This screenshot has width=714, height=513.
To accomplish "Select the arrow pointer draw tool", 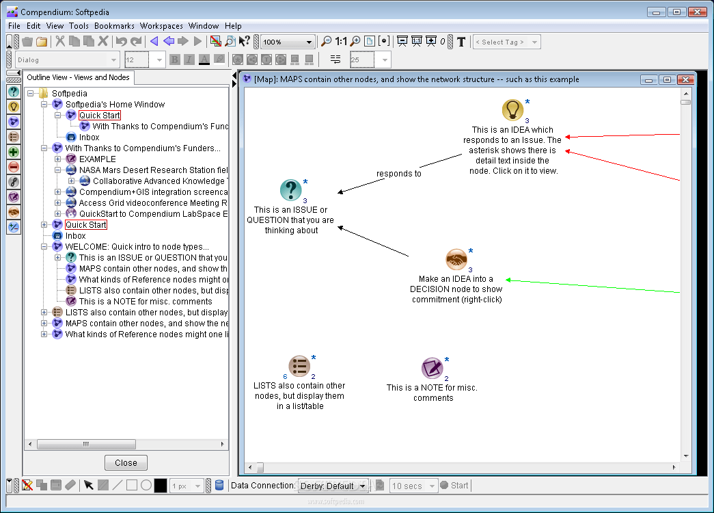I will (x=88, y=485).
